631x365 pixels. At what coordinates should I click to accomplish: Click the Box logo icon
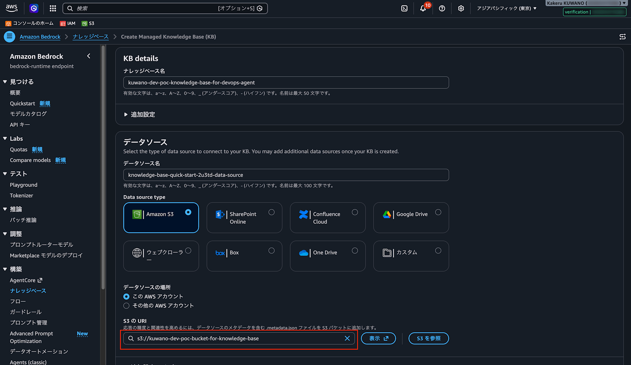tap(220, 253)
